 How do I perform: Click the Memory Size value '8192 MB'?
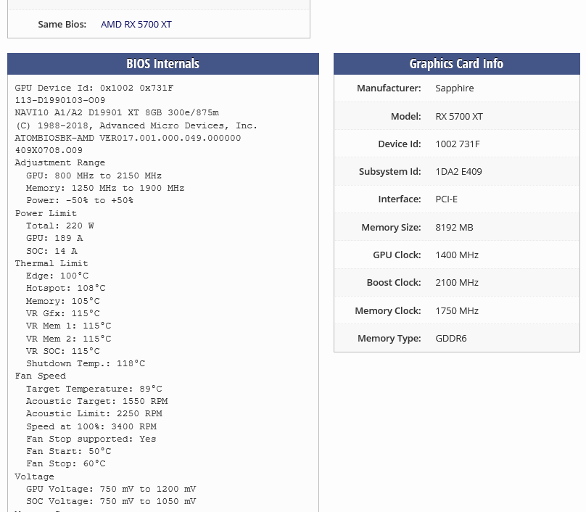(x=454, y=228)
